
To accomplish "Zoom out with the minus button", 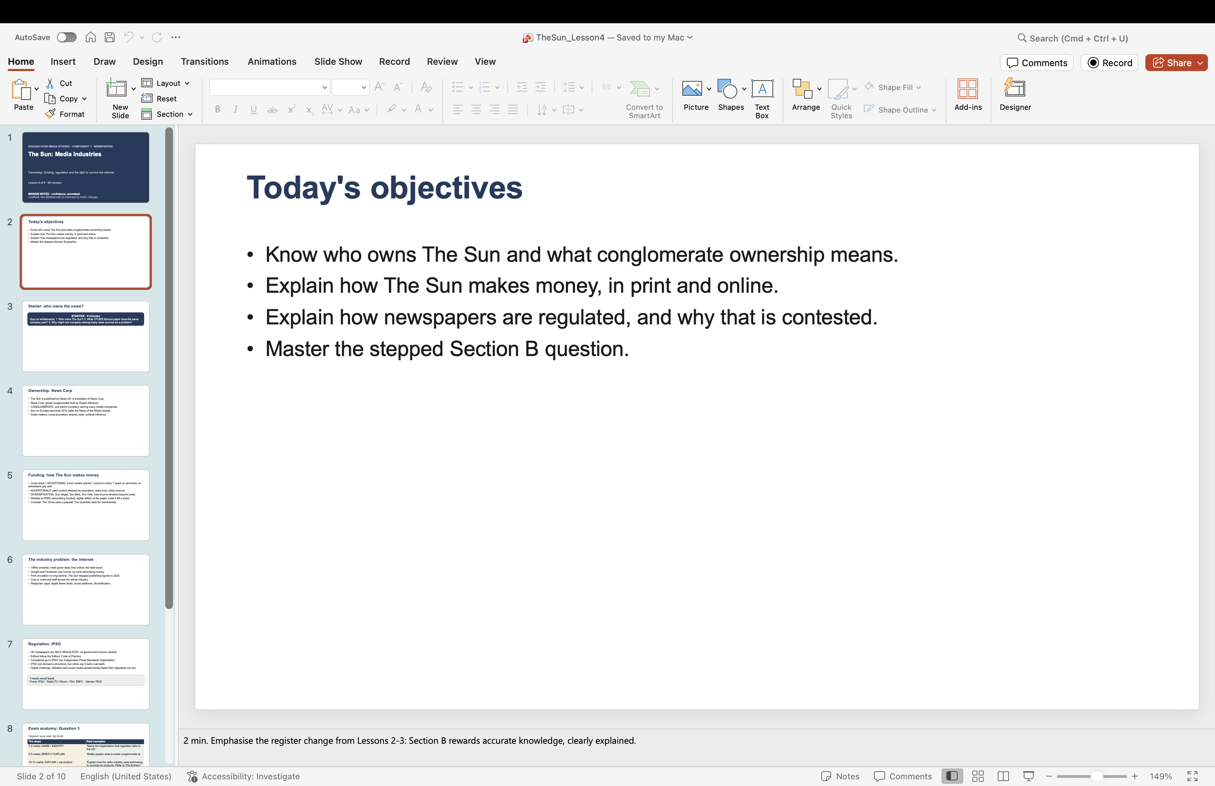I will pyautogui.click(x=1049, y=776).
